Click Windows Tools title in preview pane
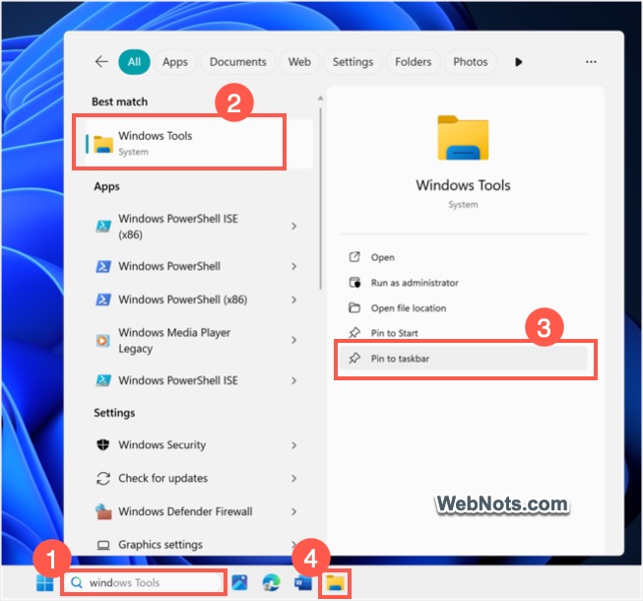Viewport: 643px width, 601px height. [x=463, y=185]
